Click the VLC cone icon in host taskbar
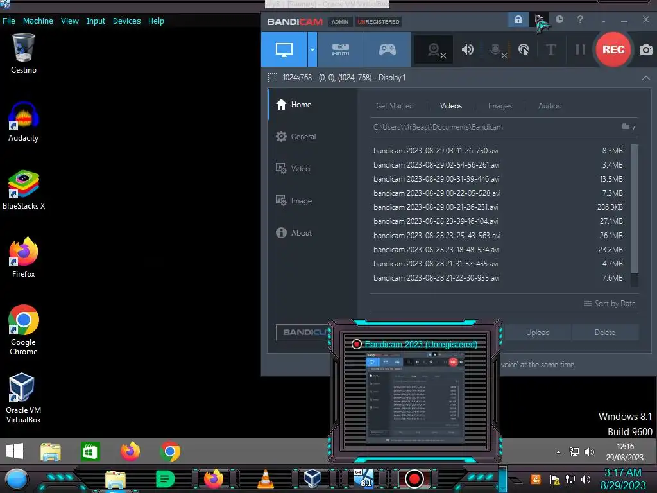Screen dimensions: 657x493 point(265,479)
